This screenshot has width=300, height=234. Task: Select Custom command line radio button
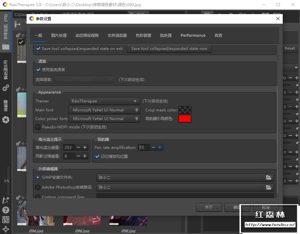38,197
